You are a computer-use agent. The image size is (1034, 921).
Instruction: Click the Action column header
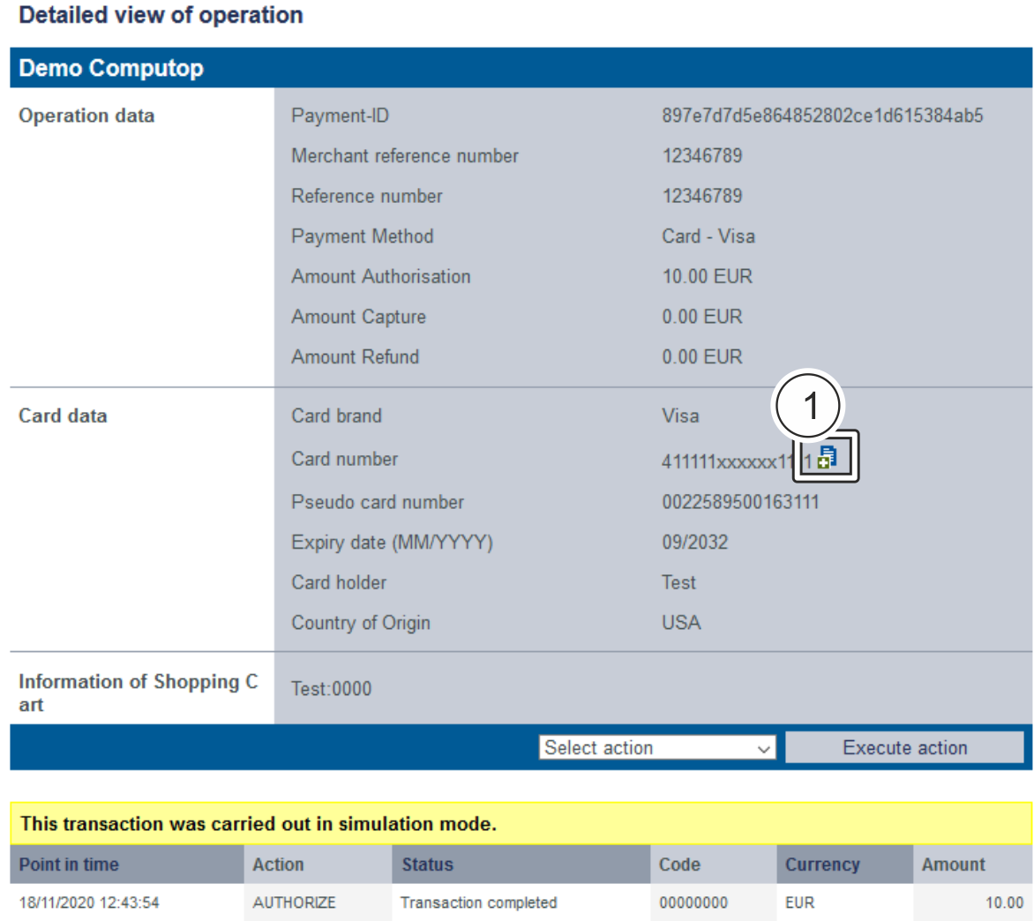coord(278,865)
